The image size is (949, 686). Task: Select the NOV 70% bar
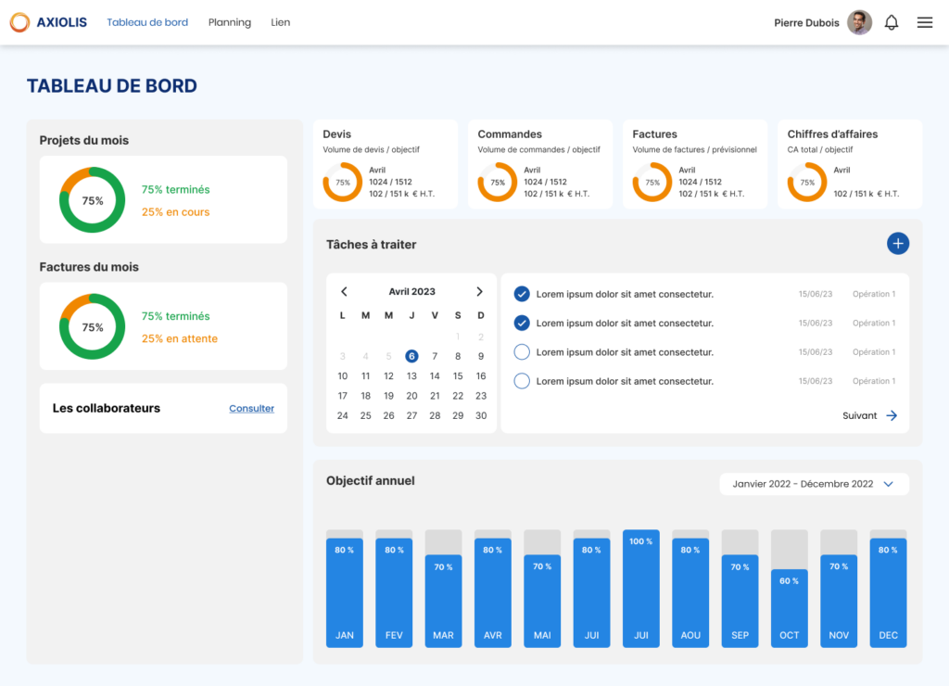839,601
